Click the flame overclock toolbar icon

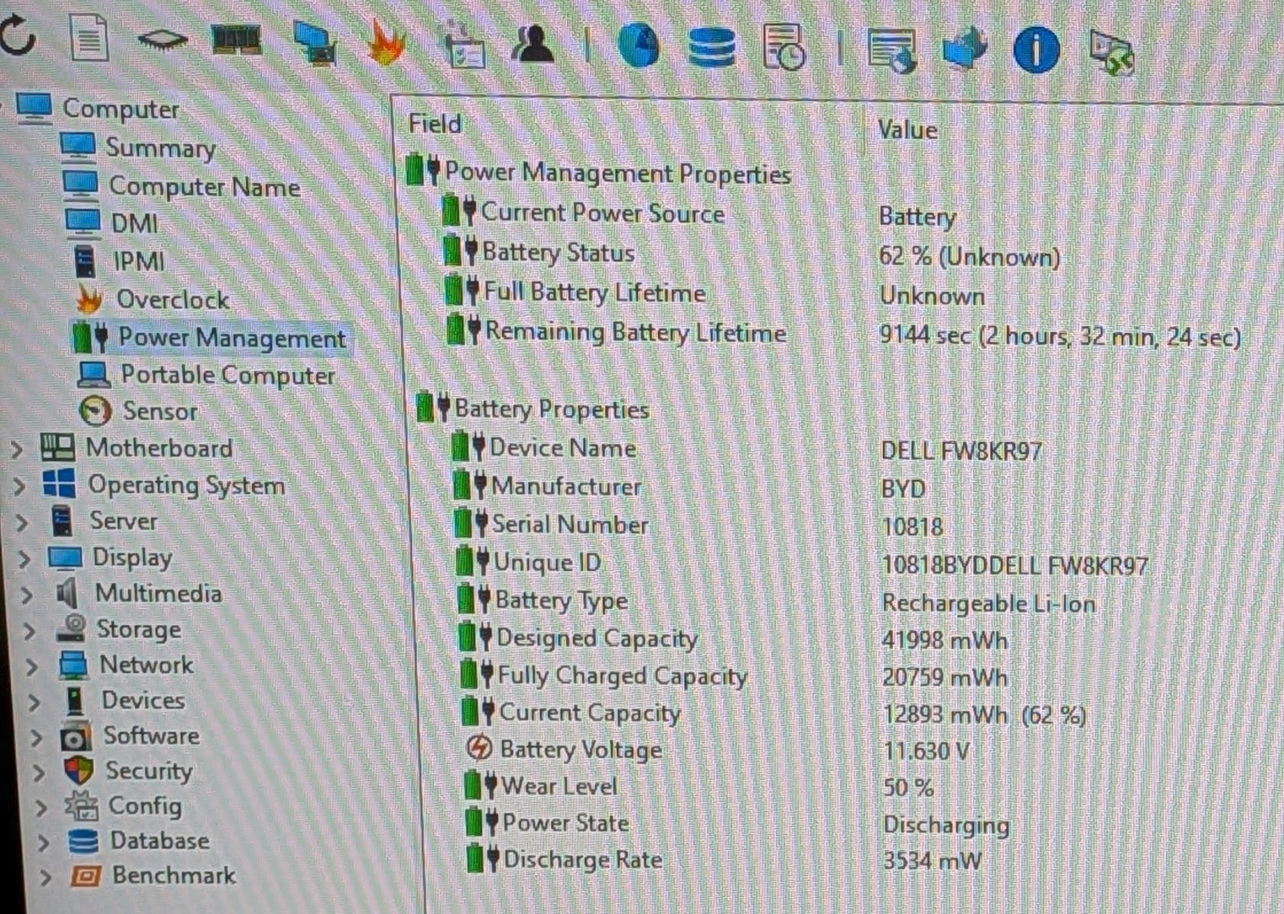click(x=387, y=43)
